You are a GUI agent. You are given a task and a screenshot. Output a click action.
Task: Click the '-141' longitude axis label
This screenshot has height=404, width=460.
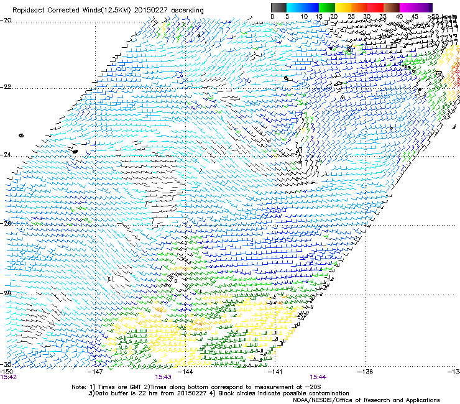(x=275, y=372)
